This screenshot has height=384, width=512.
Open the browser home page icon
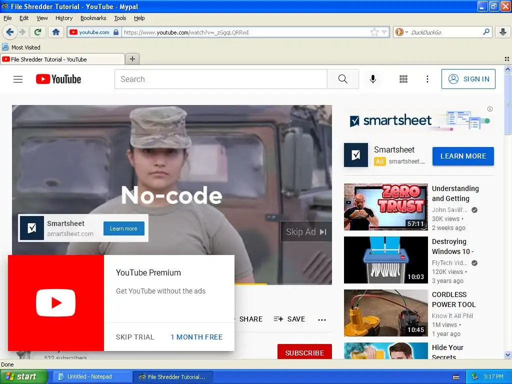tap(56, 32)
